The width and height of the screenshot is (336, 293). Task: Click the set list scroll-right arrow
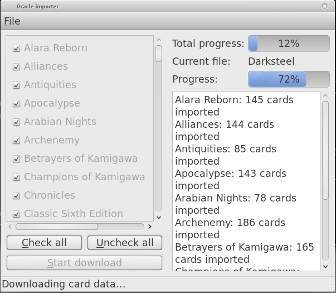click(149, 227)
